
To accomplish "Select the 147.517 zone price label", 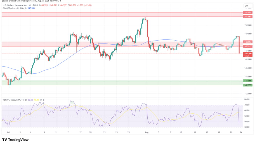I will tap(248, 46).
